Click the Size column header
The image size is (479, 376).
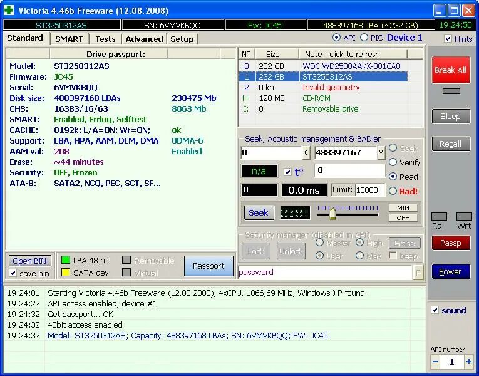pos(277,54)
